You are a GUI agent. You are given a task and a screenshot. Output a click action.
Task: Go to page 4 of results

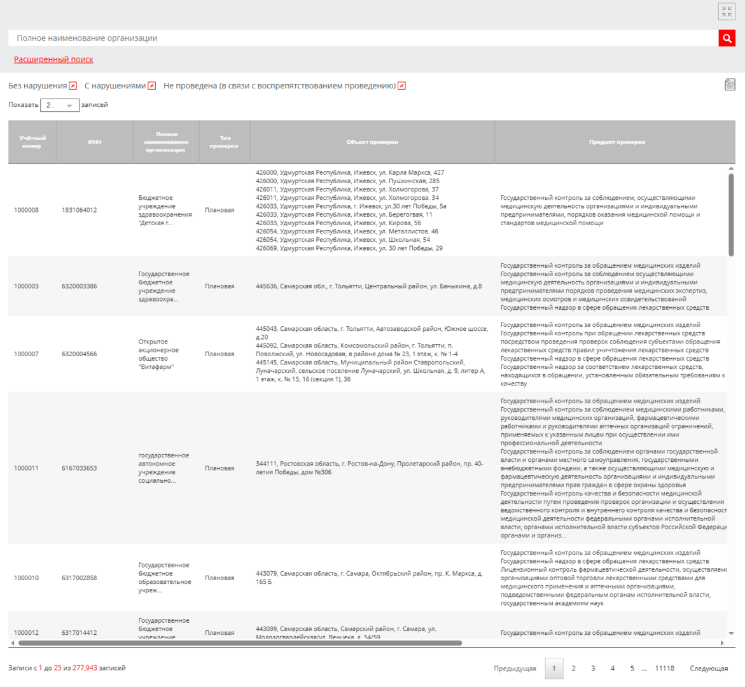[x=613, y=669]
